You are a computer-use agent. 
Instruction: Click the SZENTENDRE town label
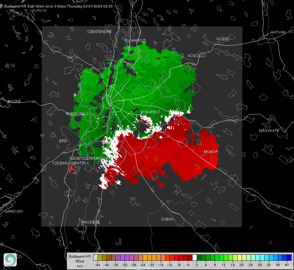(99, 32)
